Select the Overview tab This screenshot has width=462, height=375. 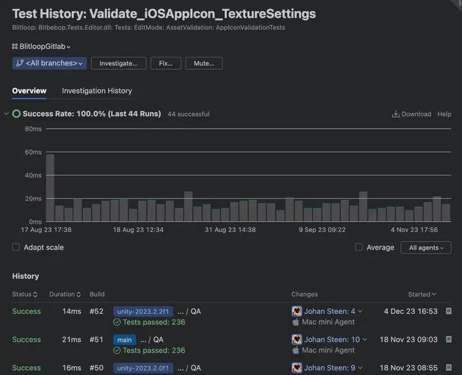(x=29, y=91)
